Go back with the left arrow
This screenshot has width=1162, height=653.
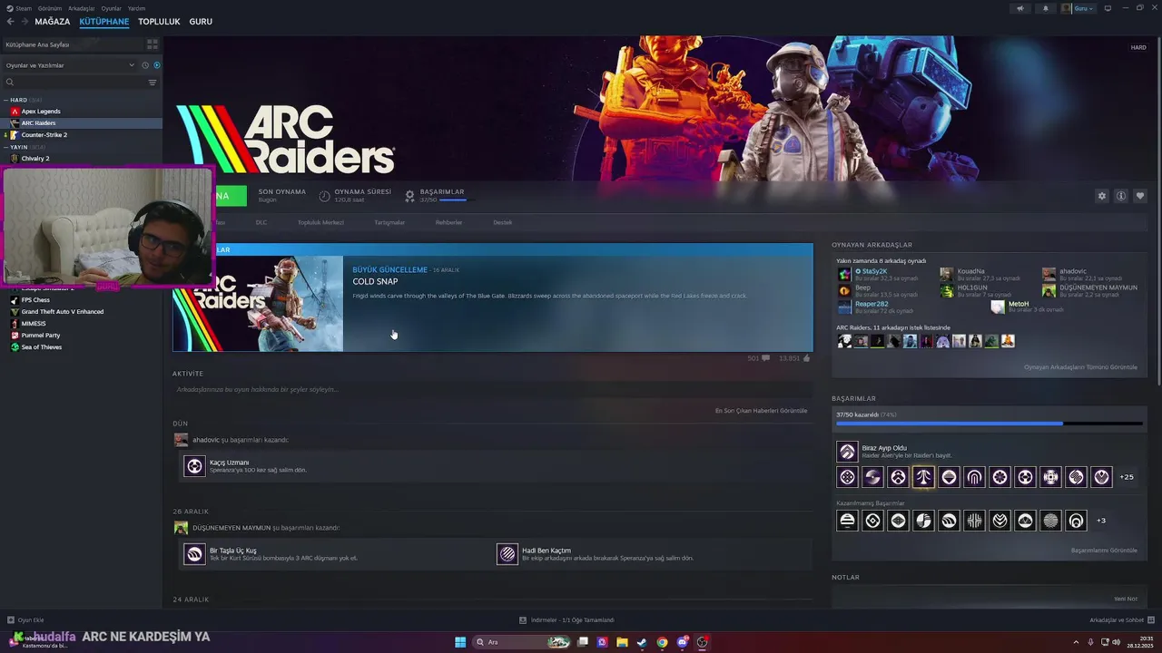10,22
